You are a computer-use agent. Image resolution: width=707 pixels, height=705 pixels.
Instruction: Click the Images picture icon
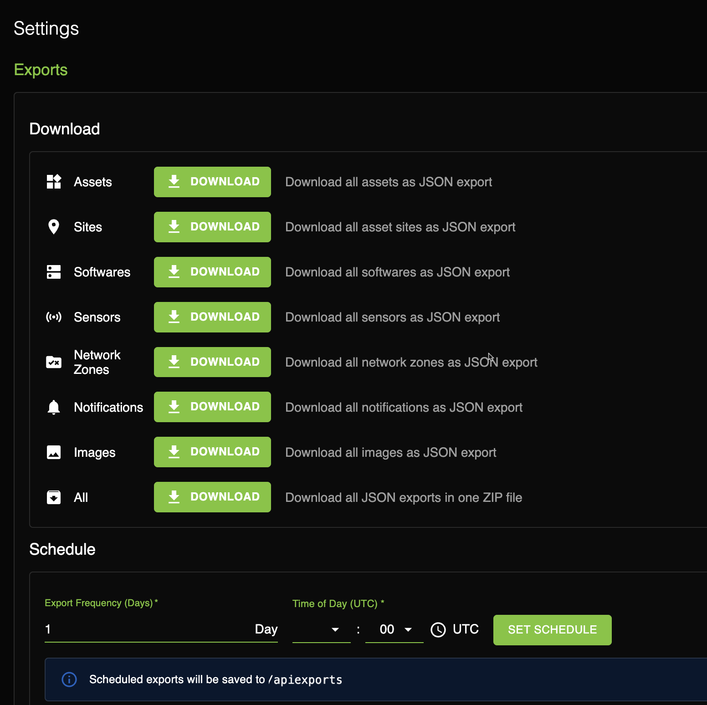(x=54, y=452)
